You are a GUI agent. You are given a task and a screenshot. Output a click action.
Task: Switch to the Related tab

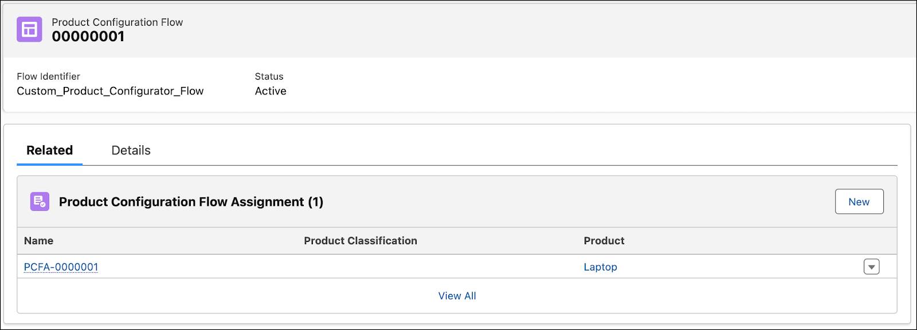50,150
